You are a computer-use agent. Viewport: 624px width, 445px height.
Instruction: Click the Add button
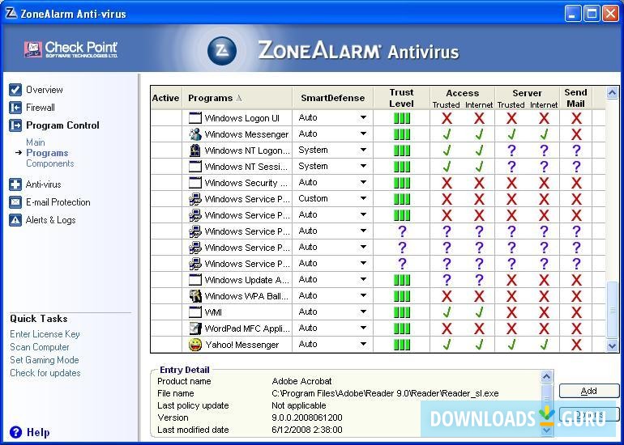(589, 391)
